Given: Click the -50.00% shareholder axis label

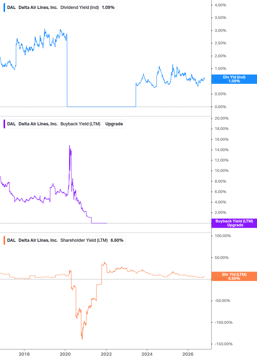Looking at the screenshot, I should (x=222, y=301).
